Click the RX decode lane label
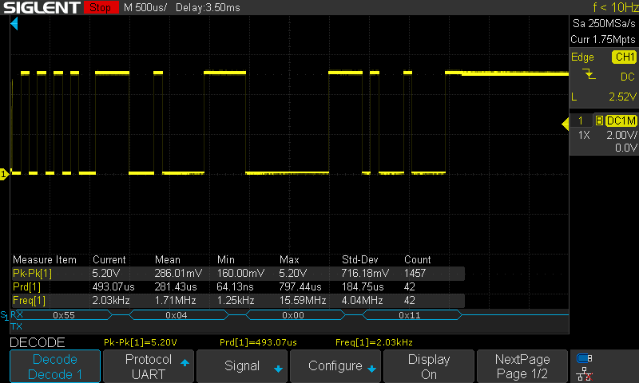Image resolution: width=639 pixels, height=383 pixels. [x=16, y=314]
